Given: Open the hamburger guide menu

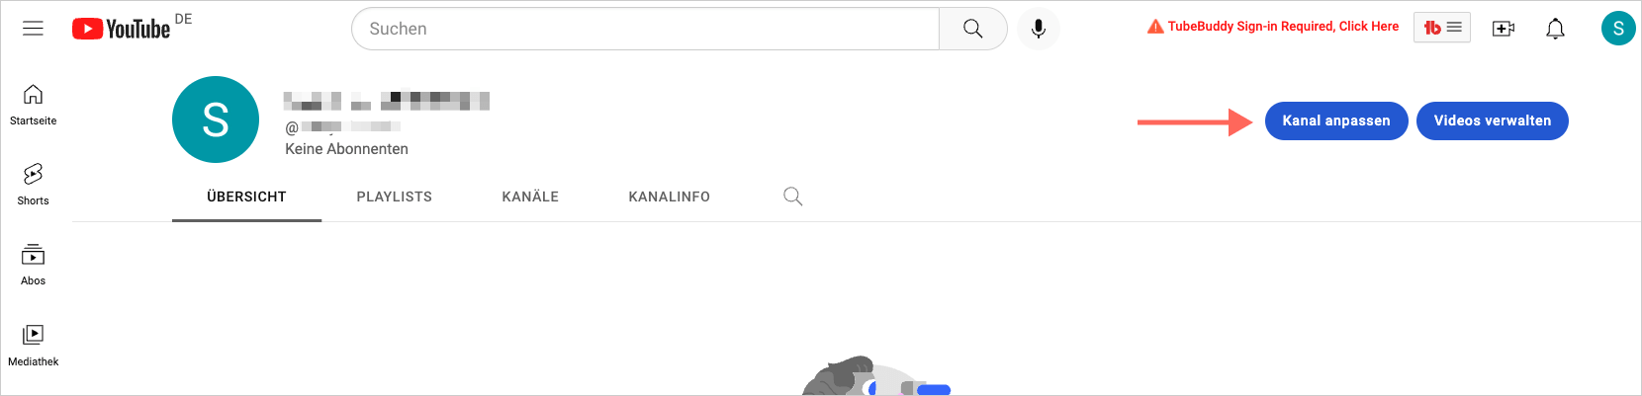Looking at the screenshot, I should pyautogui.click(x=33, y=29).
